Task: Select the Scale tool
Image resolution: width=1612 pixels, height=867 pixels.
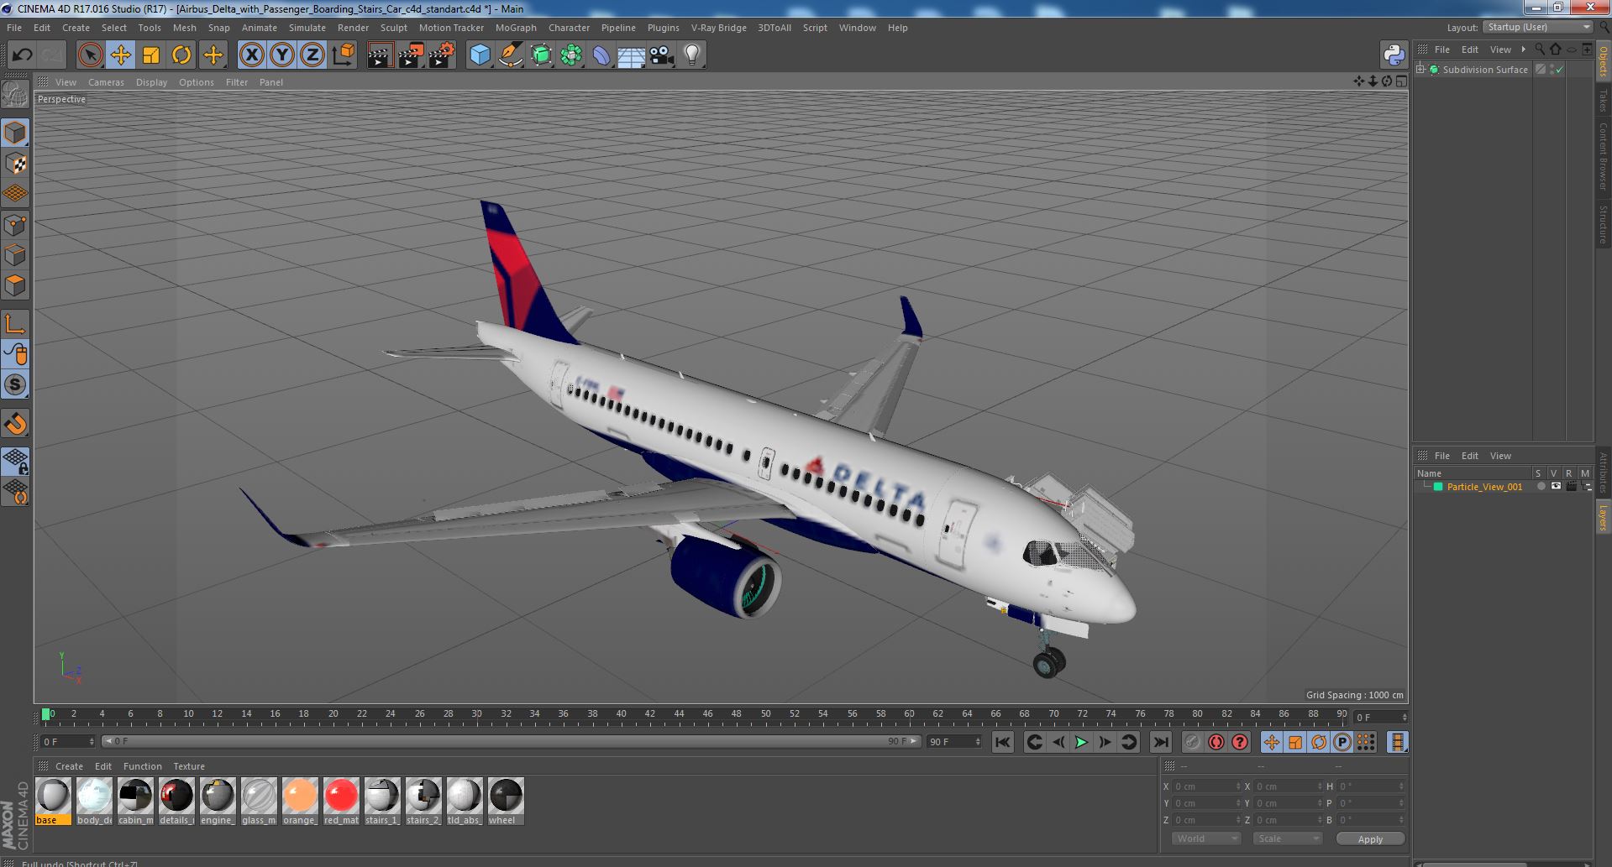Action: (x=151, y=55)
